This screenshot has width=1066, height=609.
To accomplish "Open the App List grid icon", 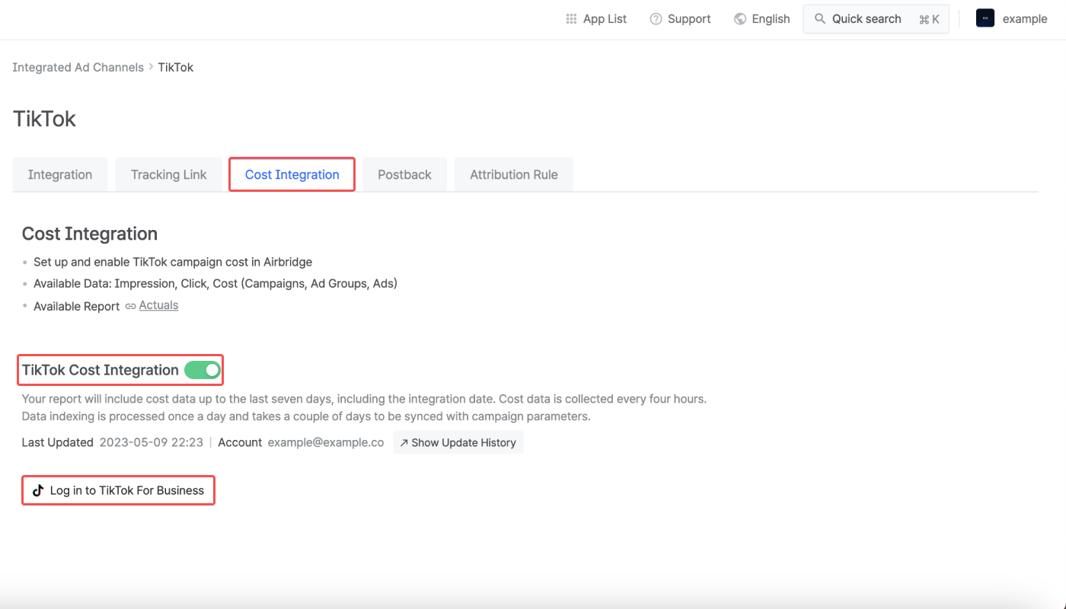I will click(571, 19).
